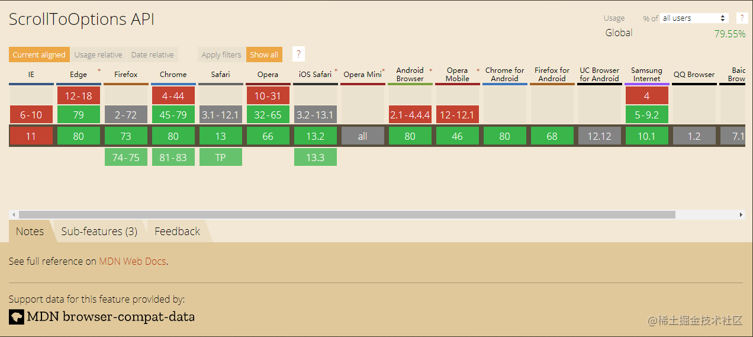Click the Chrome 4-44 version cell

[173, 95]
